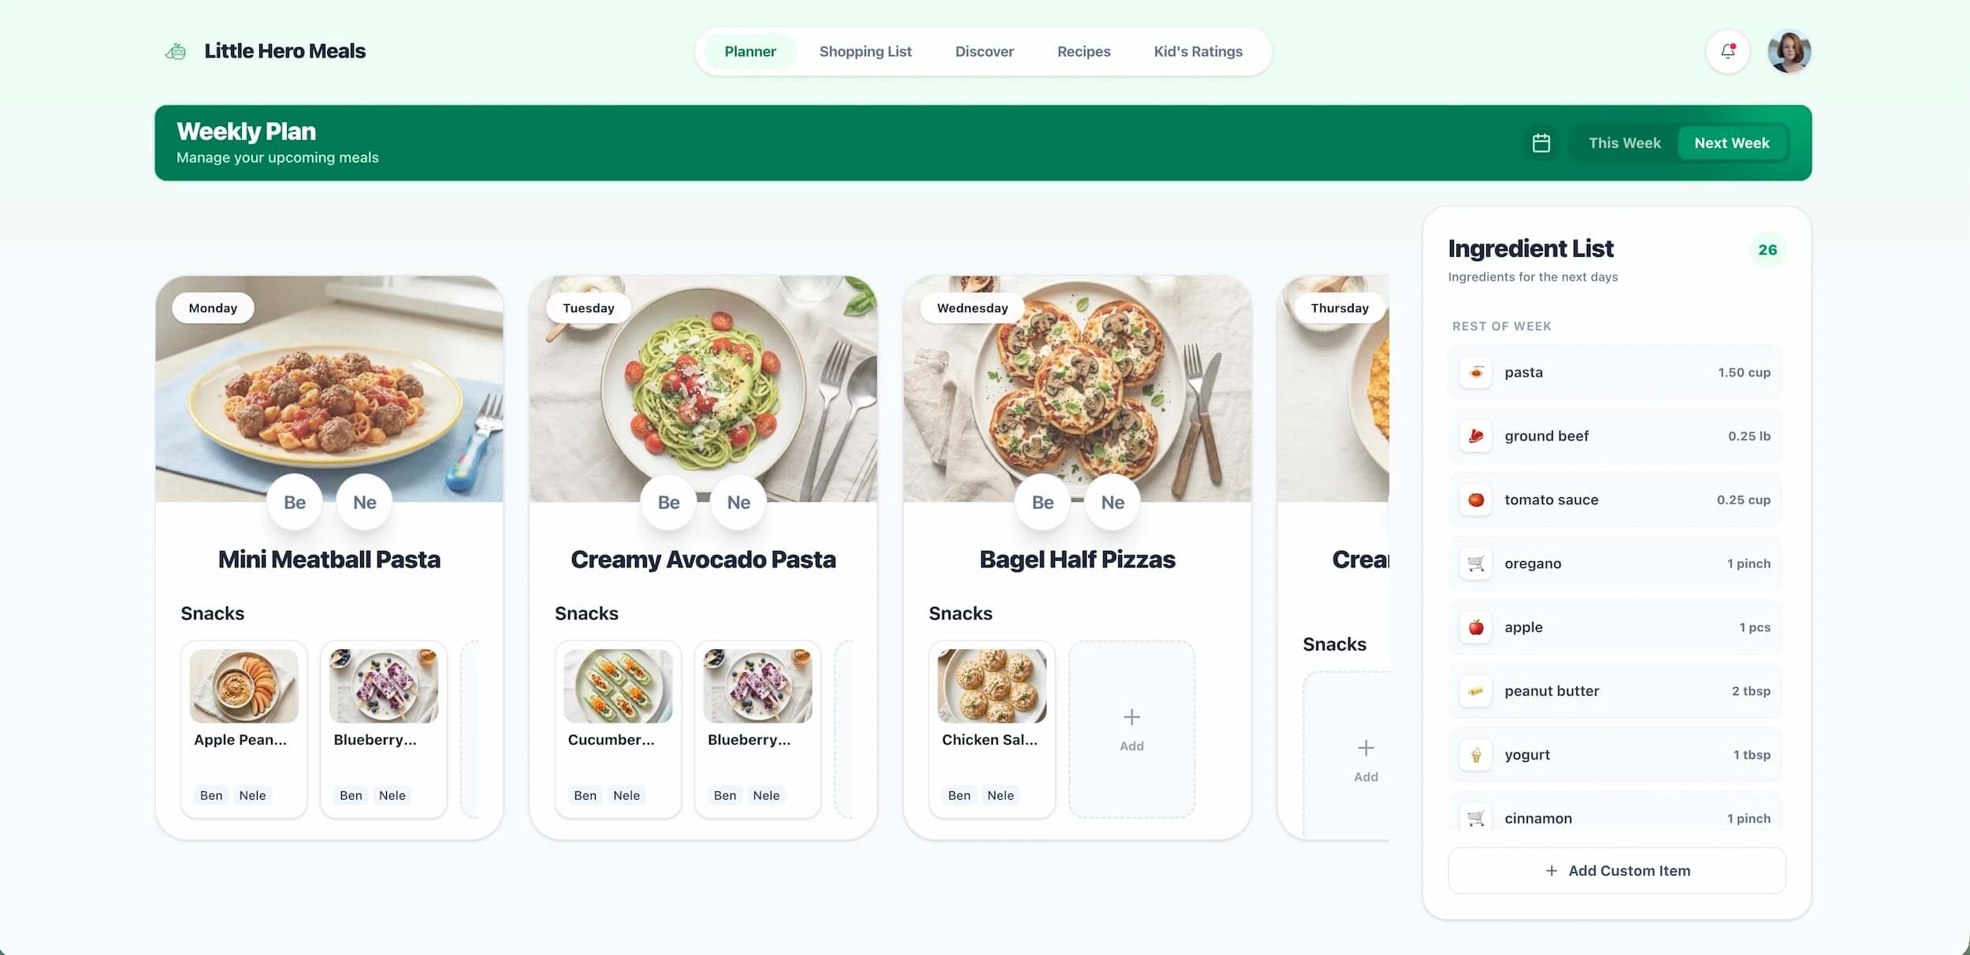Open the Discover tab

point(984,51)
